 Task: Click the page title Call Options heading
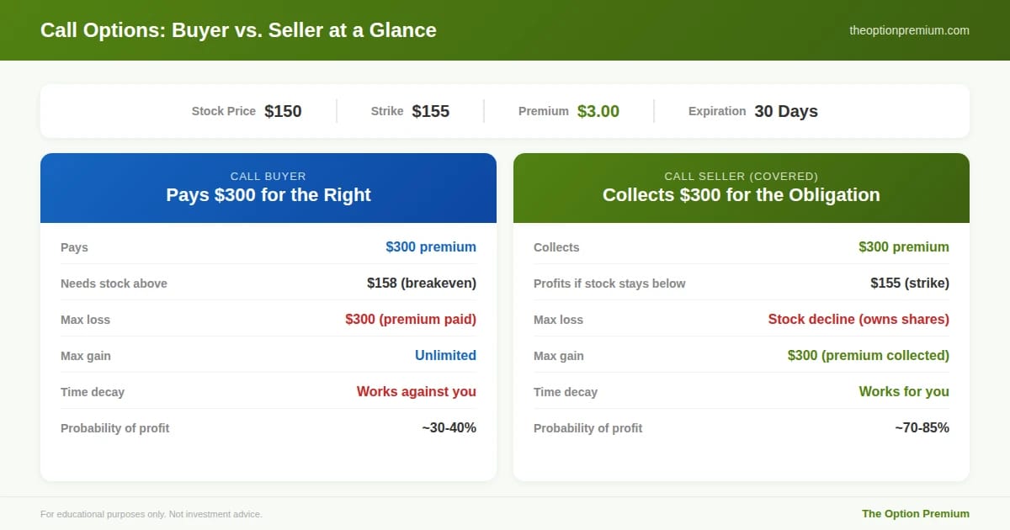click(238, 30)
